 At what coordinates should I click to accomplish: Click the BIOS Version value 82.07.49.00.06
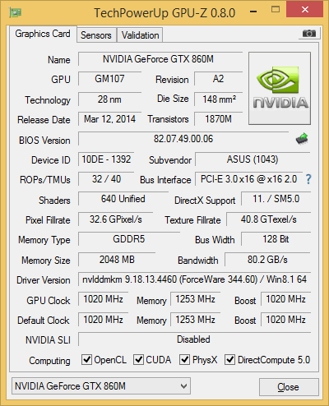[183, 139]
